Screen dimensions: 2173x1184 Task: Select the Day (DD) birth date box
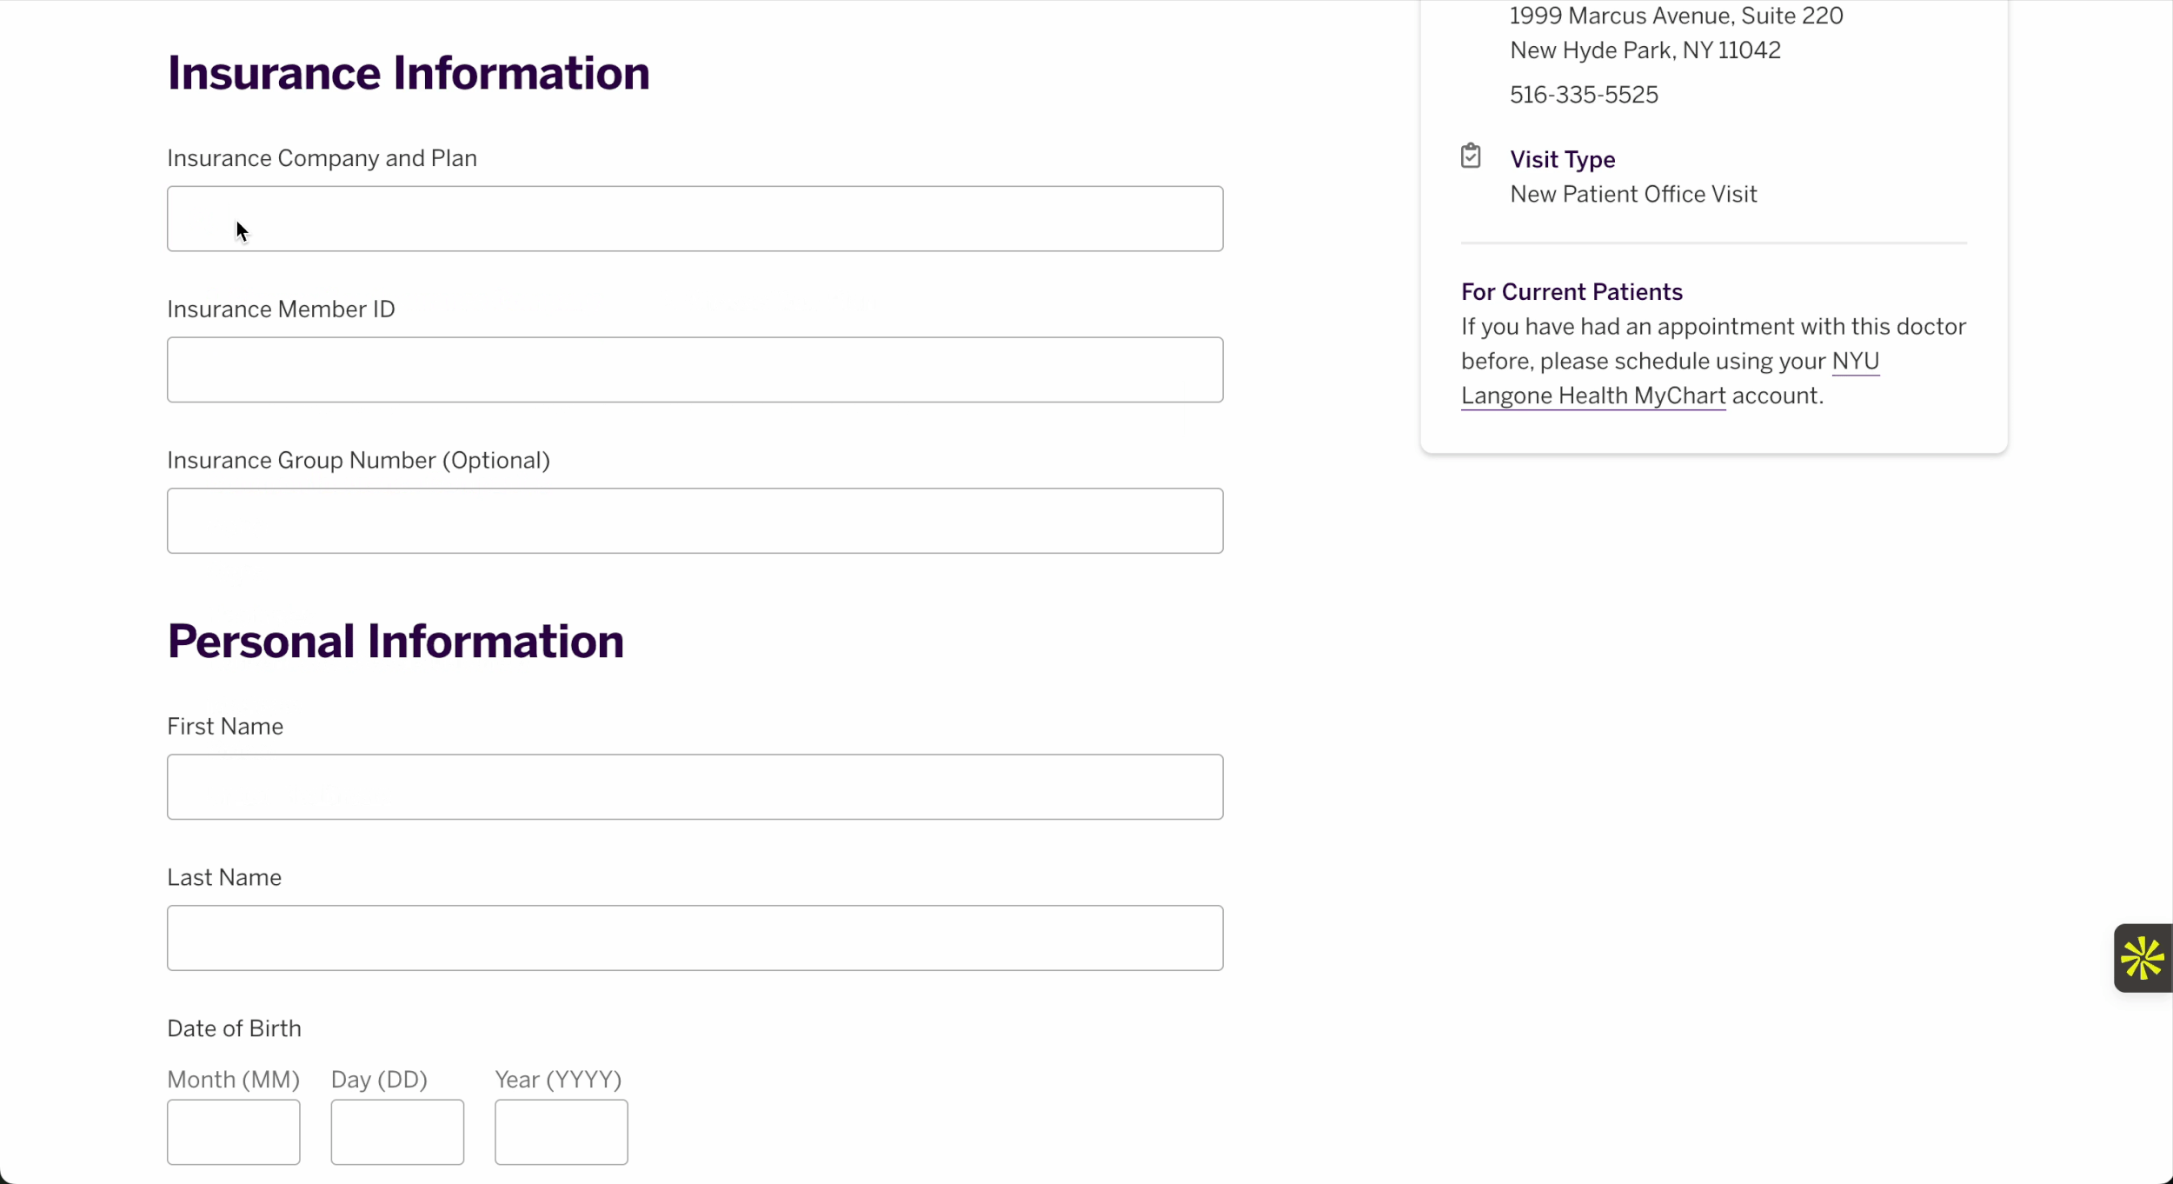point(397,1132)
